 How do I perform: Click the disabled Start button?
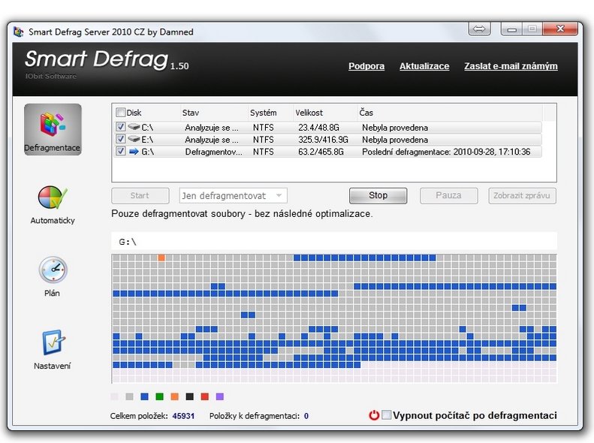pos(140,196)
